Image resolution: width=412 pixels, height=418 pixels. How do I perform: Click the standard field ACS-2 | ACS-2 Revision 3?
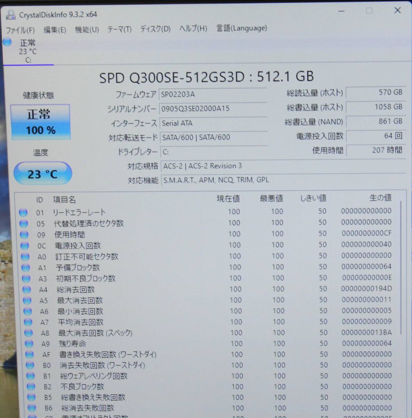tap(284, 166)
